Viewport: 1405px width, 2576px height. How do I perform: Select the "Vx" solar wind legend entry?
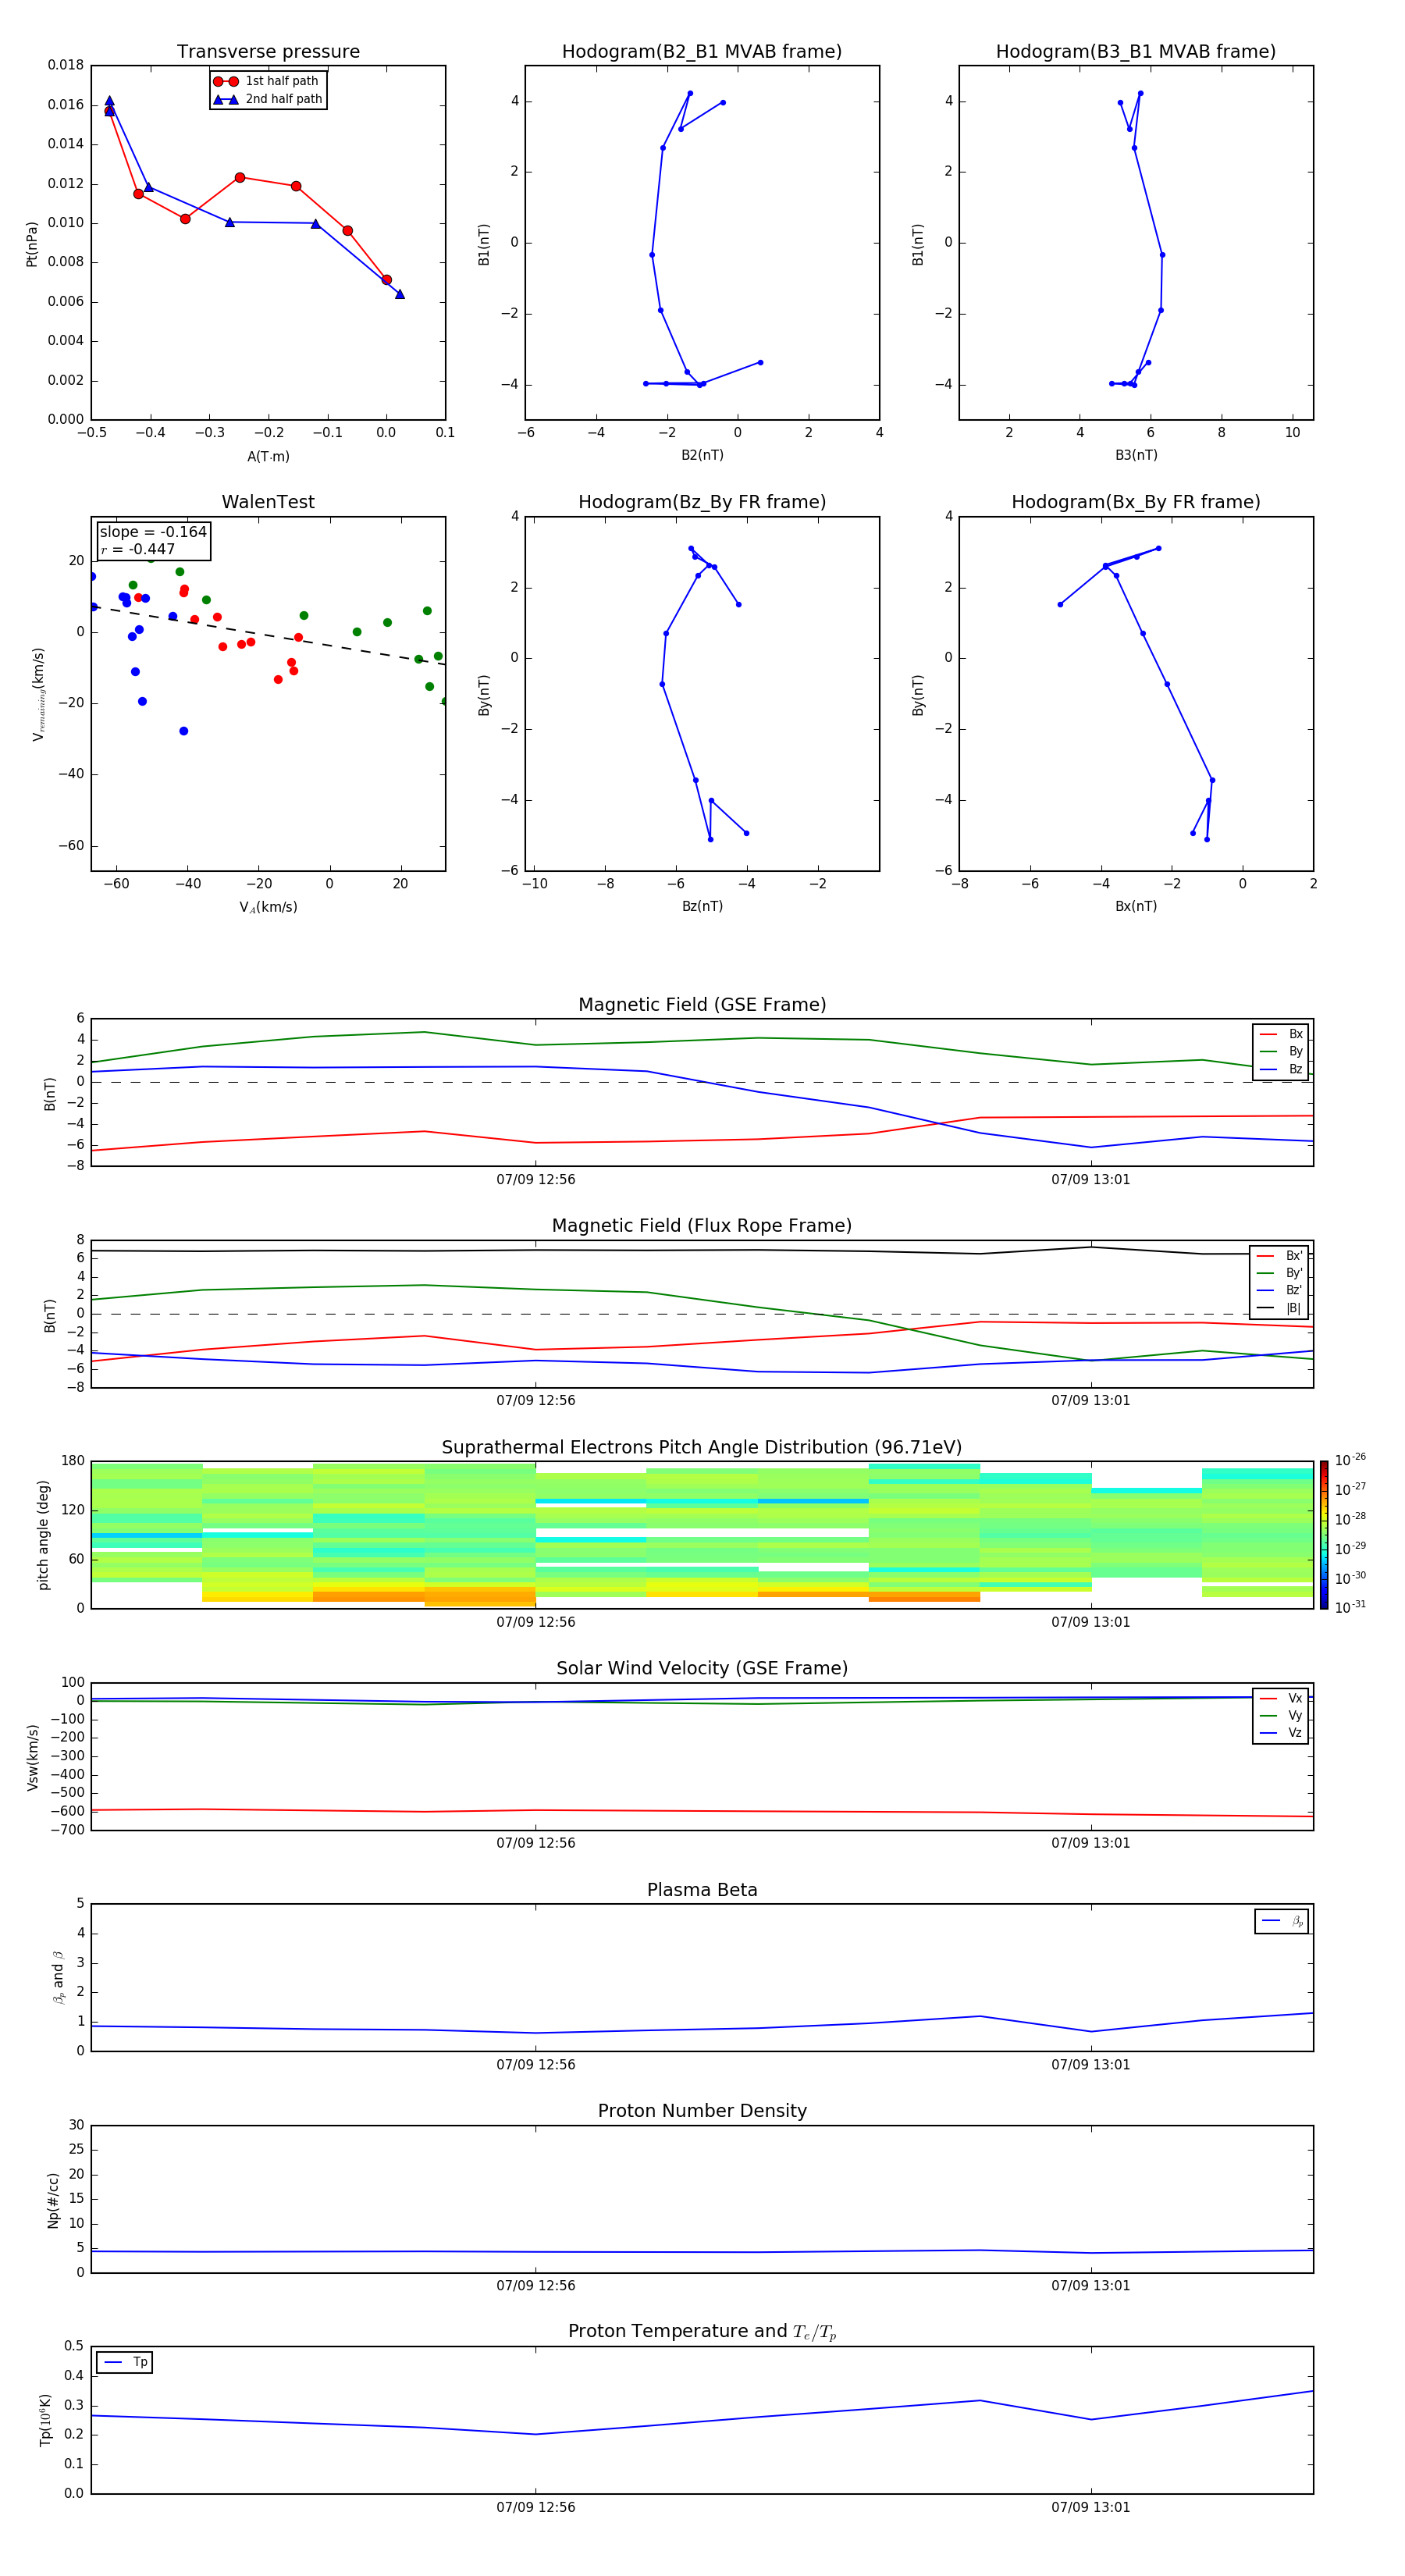[x=1281, y=1699]
